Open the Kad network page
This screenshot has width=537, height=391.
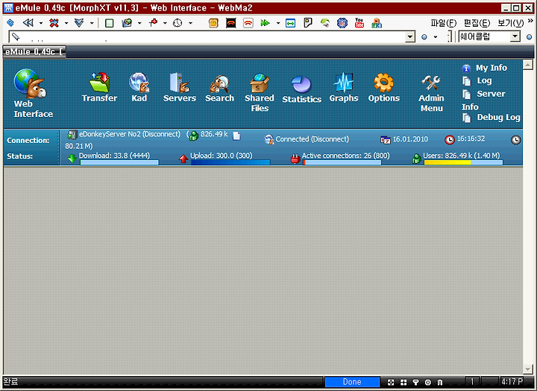pos(139,88)
